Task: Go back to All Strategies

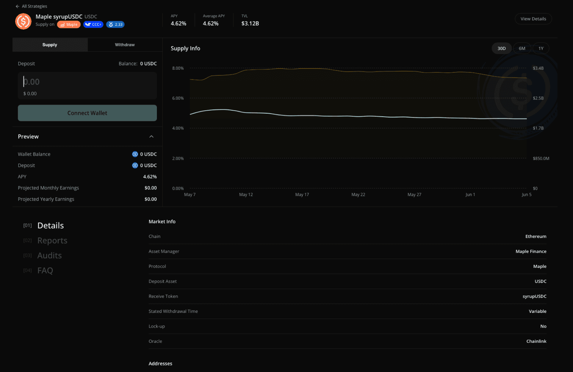Action: pyautogui.click(x=31, y=6)
